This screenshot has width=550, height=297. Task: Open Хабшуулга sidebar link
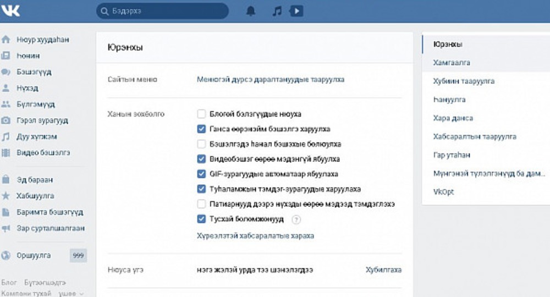point(35,196)
